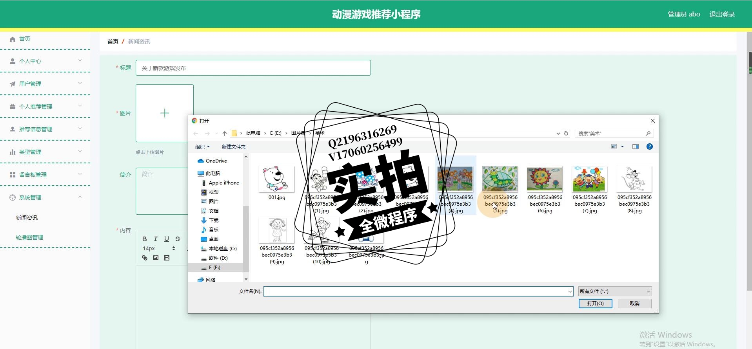
Task: Click the 首页 breadcrumb link
Action: pyautogui.click(x=113, y=42)
